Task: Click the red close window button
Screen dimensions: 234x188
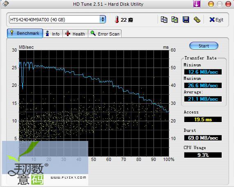Action: [x=228, y=4]
